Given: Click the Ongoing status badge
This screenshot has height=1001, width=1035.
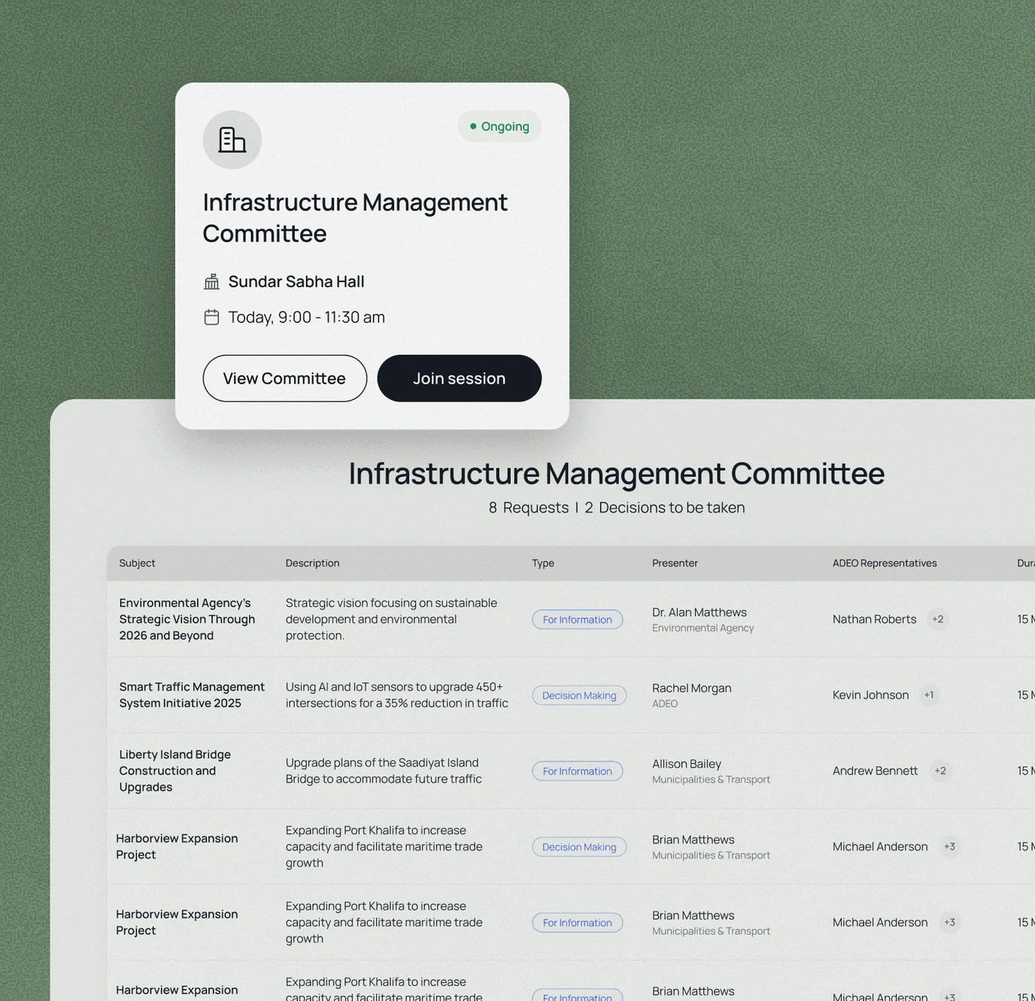Looking at the screenshot, I should (x=499, y=126).
